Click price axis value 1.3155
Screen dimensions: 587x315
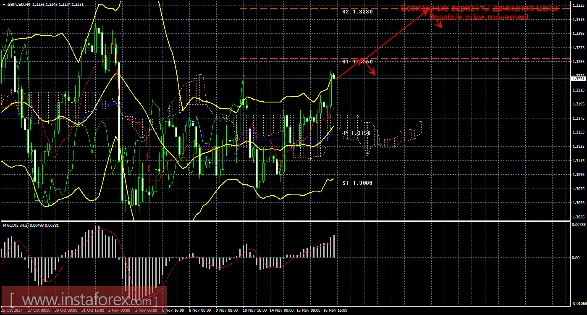[578, 132]
